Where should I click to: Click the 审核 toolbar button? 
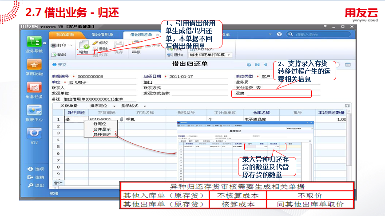click(x=136, y=52)
